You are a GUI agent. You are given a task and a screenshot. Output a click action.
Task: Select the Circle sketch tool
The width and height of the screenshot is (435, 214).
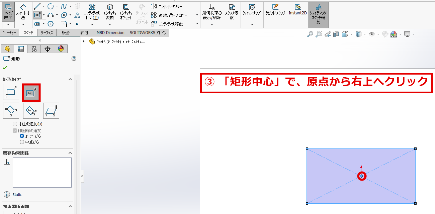pos(51,6)
